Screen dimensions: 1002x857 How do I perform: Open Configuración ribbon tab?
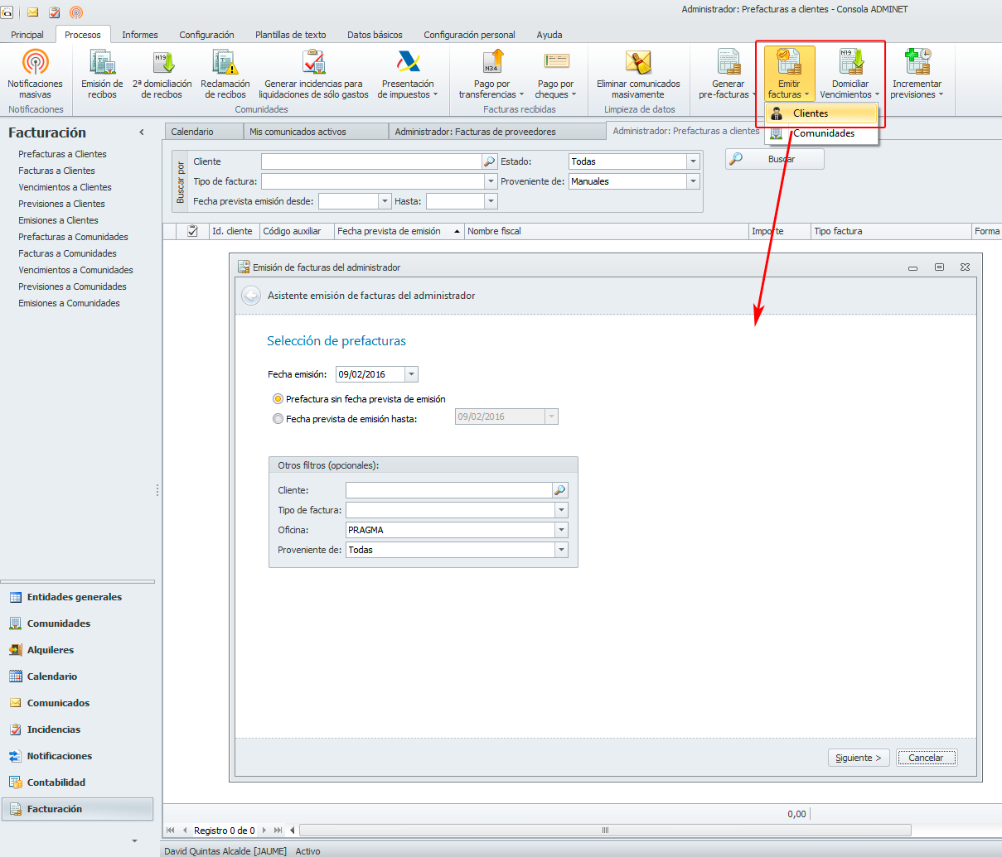pos(206,35)
